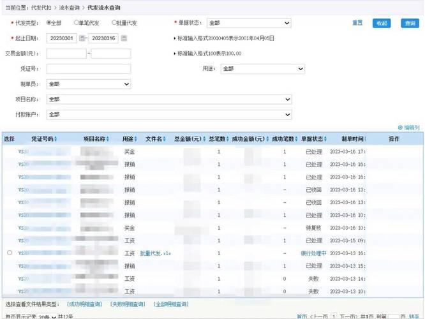This screenshot has height=319, width=425.
Task: Open the end date calendar picker
Action: pyautogui.click(x=124, y=38)
